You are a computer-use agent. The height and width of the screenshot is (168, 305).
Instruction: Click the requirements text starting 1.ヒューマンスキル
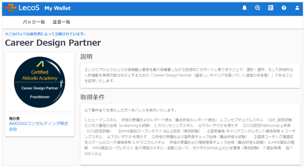[x=190, y=137]
